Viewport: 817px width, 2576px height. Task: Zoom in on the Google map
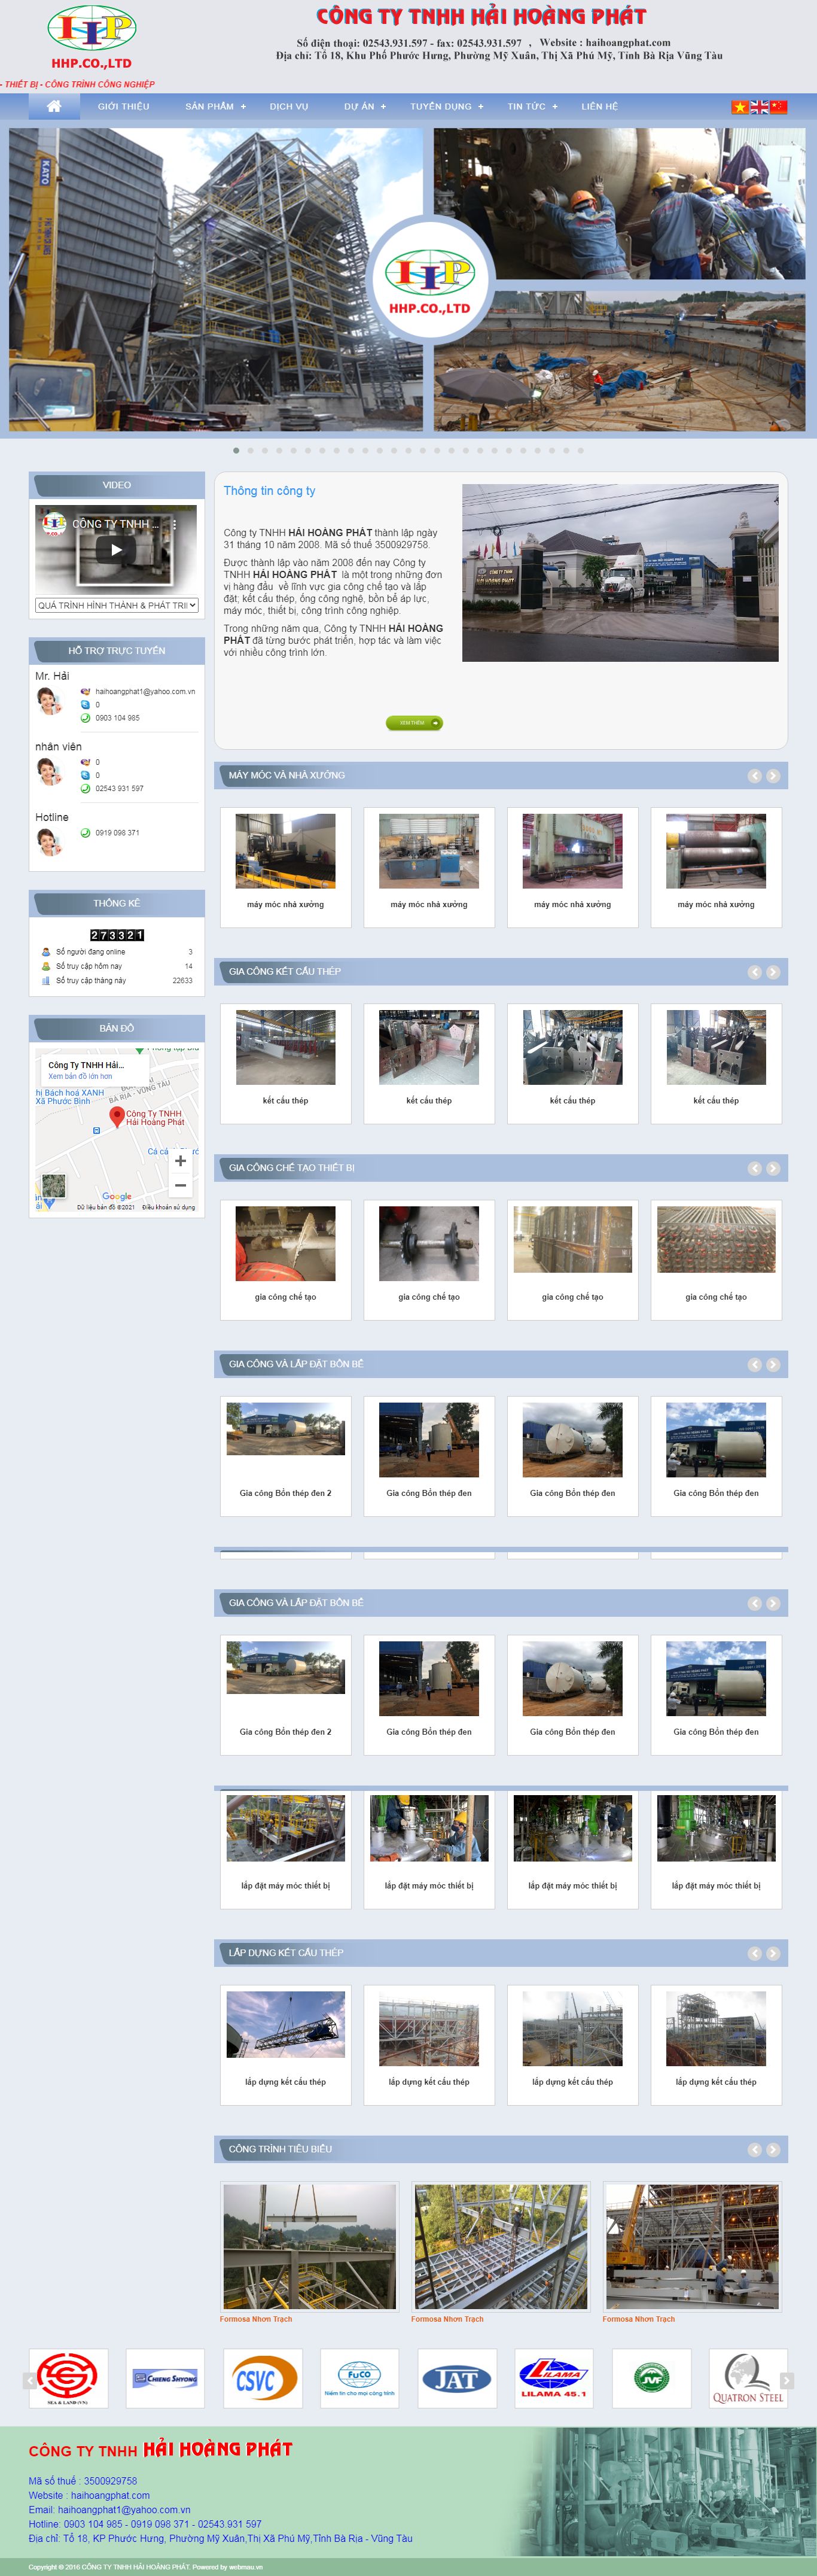(x=180, y=1160)
